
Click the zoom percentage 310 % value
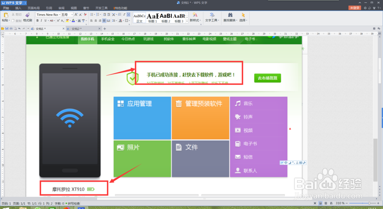point(340,203)
